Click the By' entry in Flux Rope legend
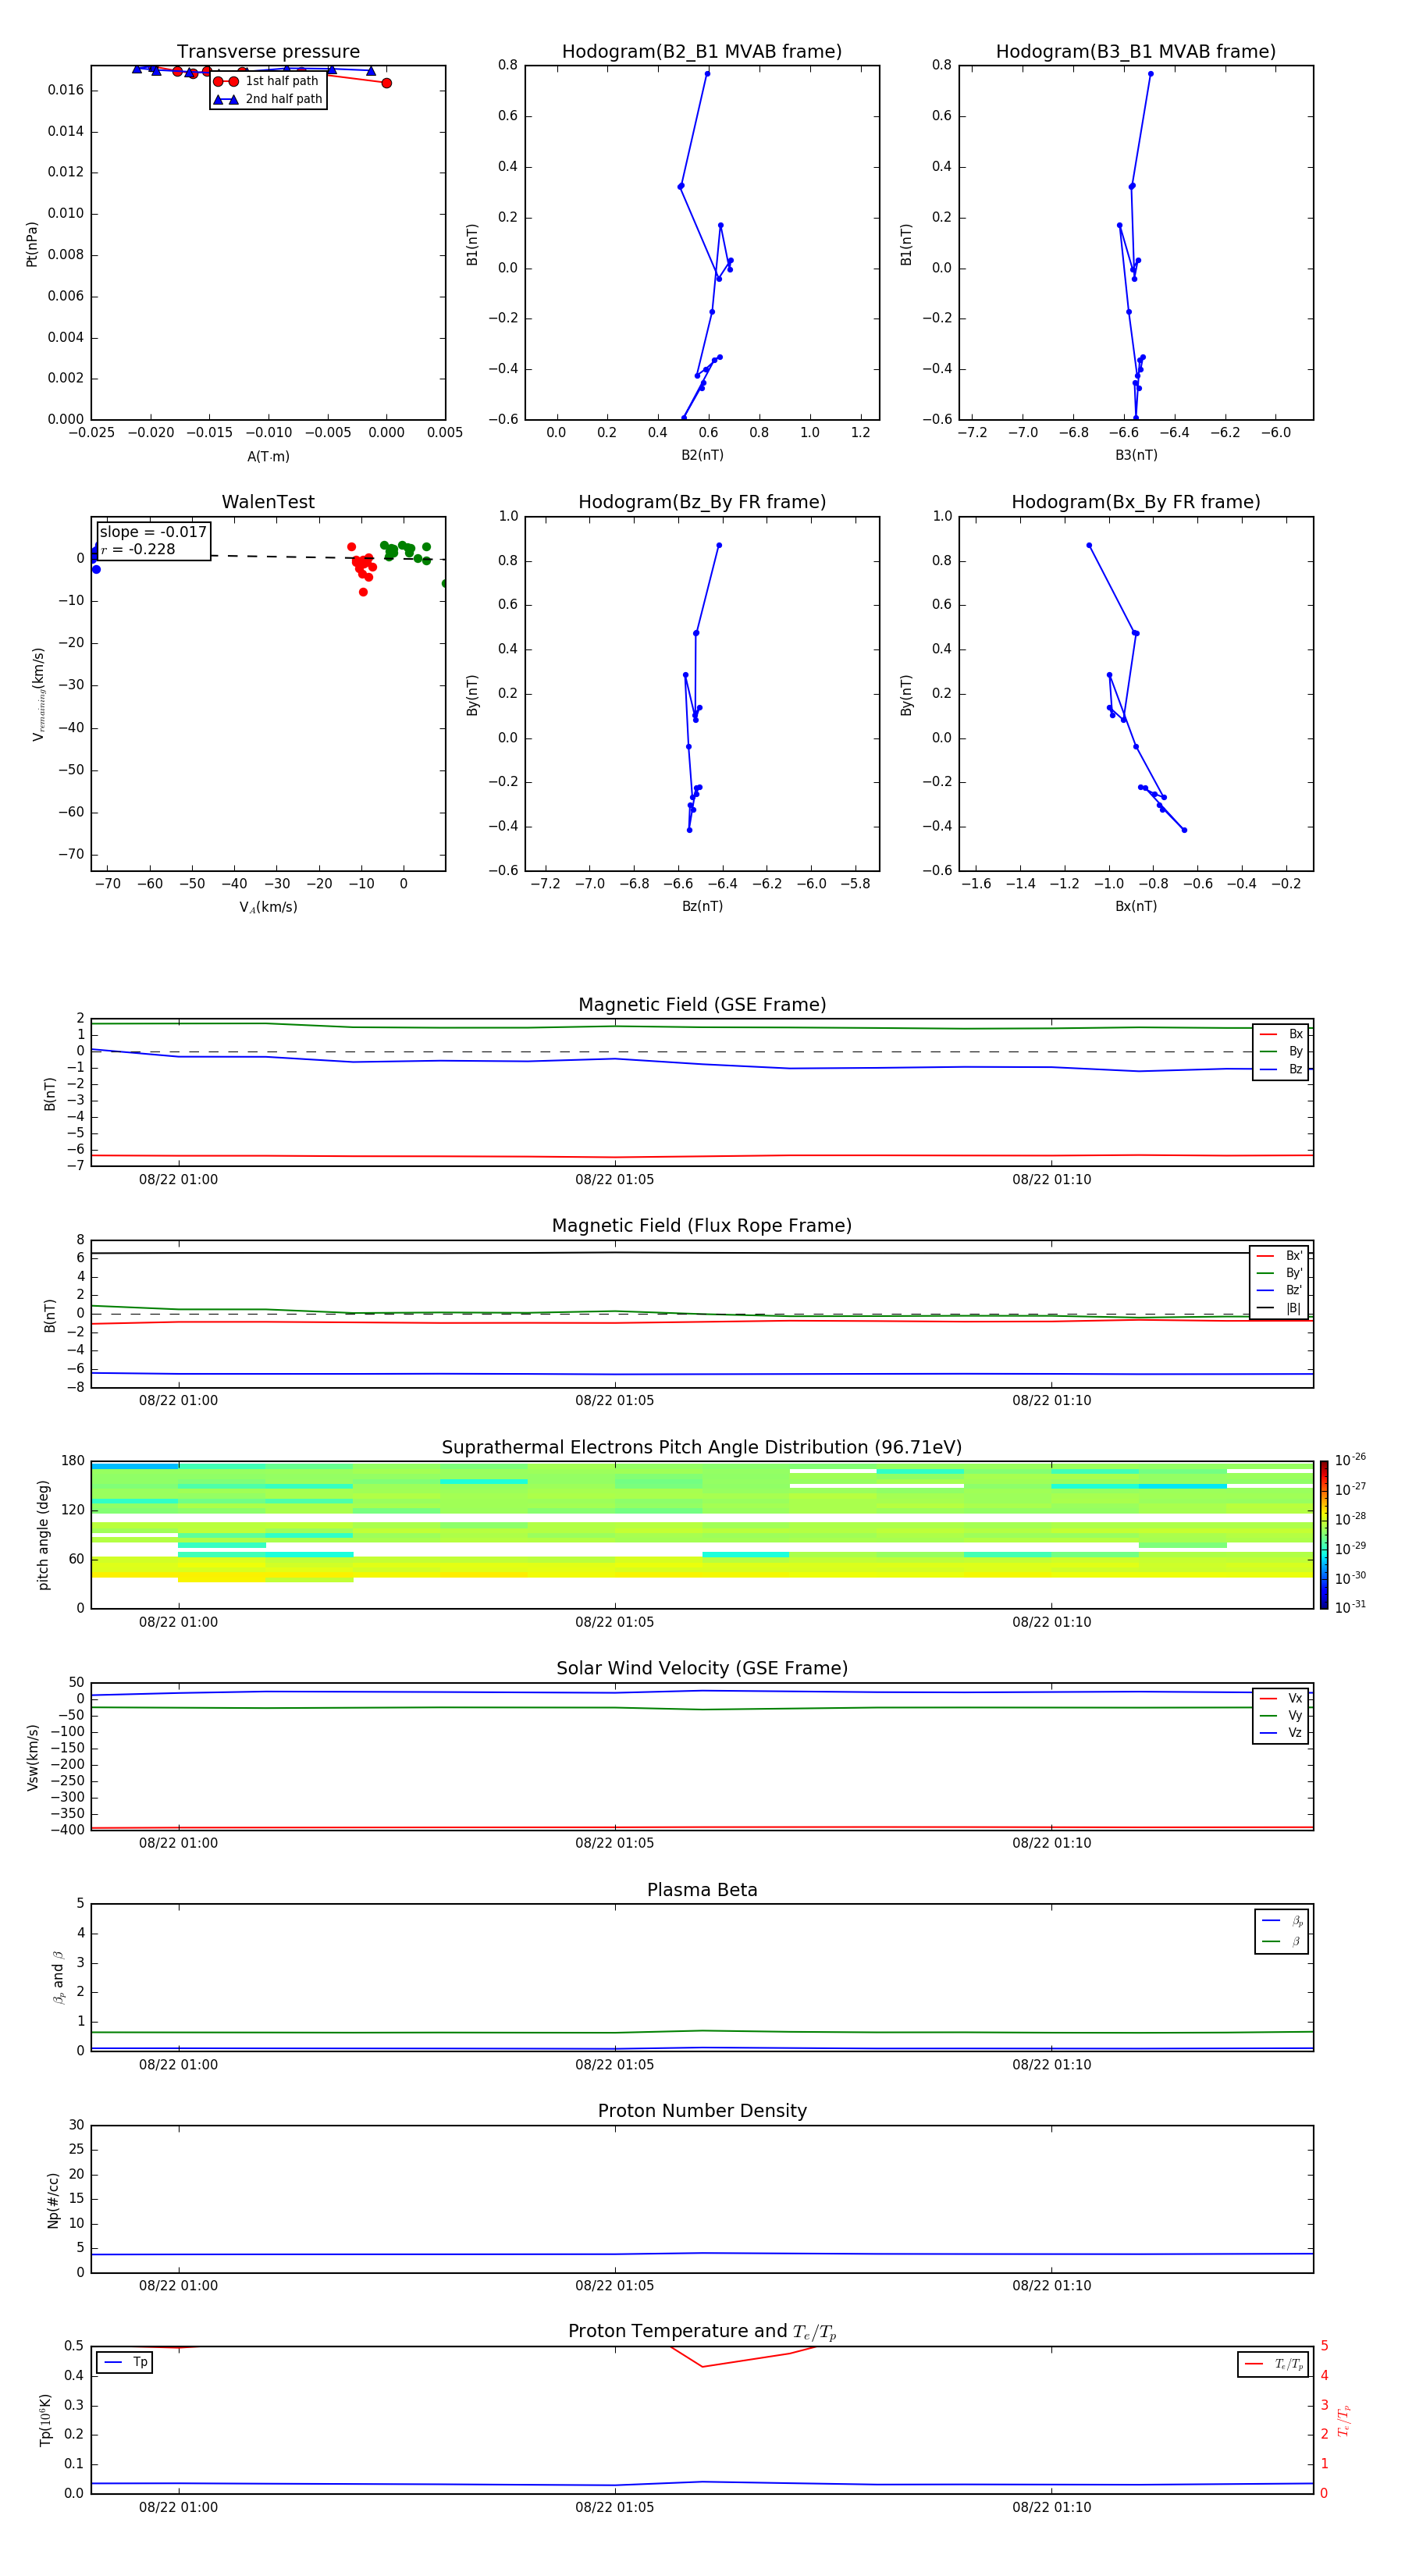 point(1279,1273)
